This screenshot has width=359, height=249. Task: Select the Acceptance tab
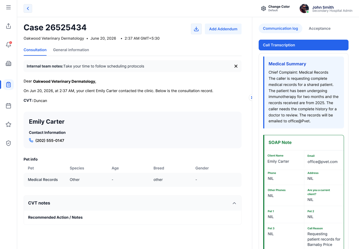coord(320,28)
